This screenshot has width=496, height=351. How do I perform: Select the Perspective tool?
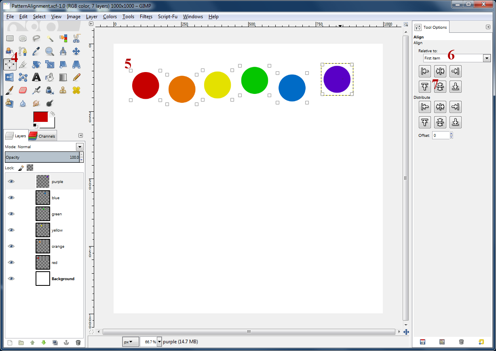point(76,64)
